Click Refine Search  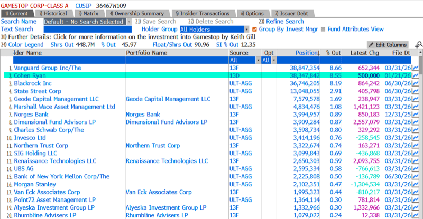coord(281,22)
